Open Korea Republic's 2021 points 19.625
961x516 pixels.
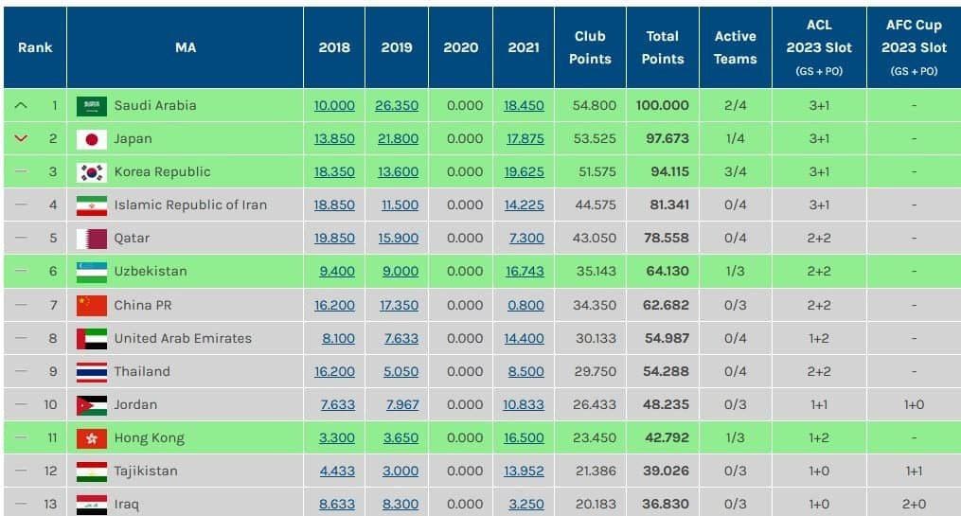[525, 172]
